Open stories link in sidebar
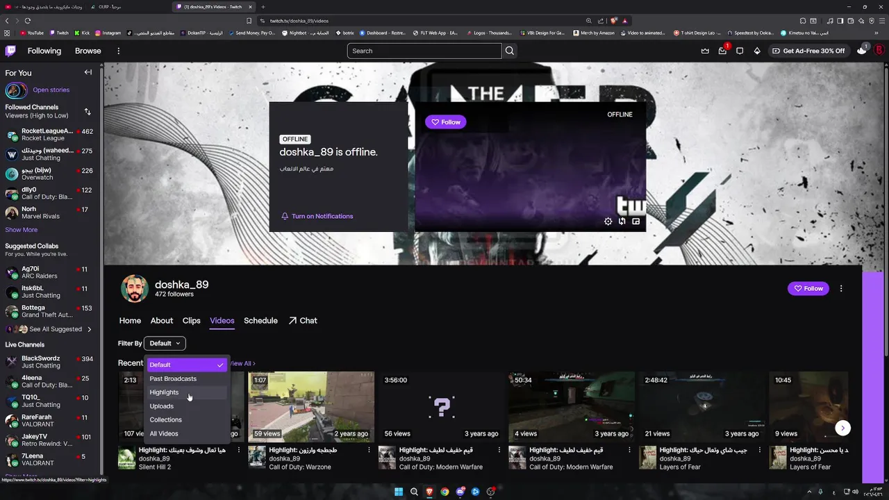 51,90
